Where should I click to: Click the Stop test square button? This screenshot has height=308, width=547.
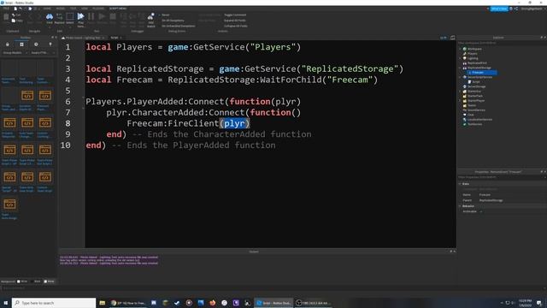point(113,17)
